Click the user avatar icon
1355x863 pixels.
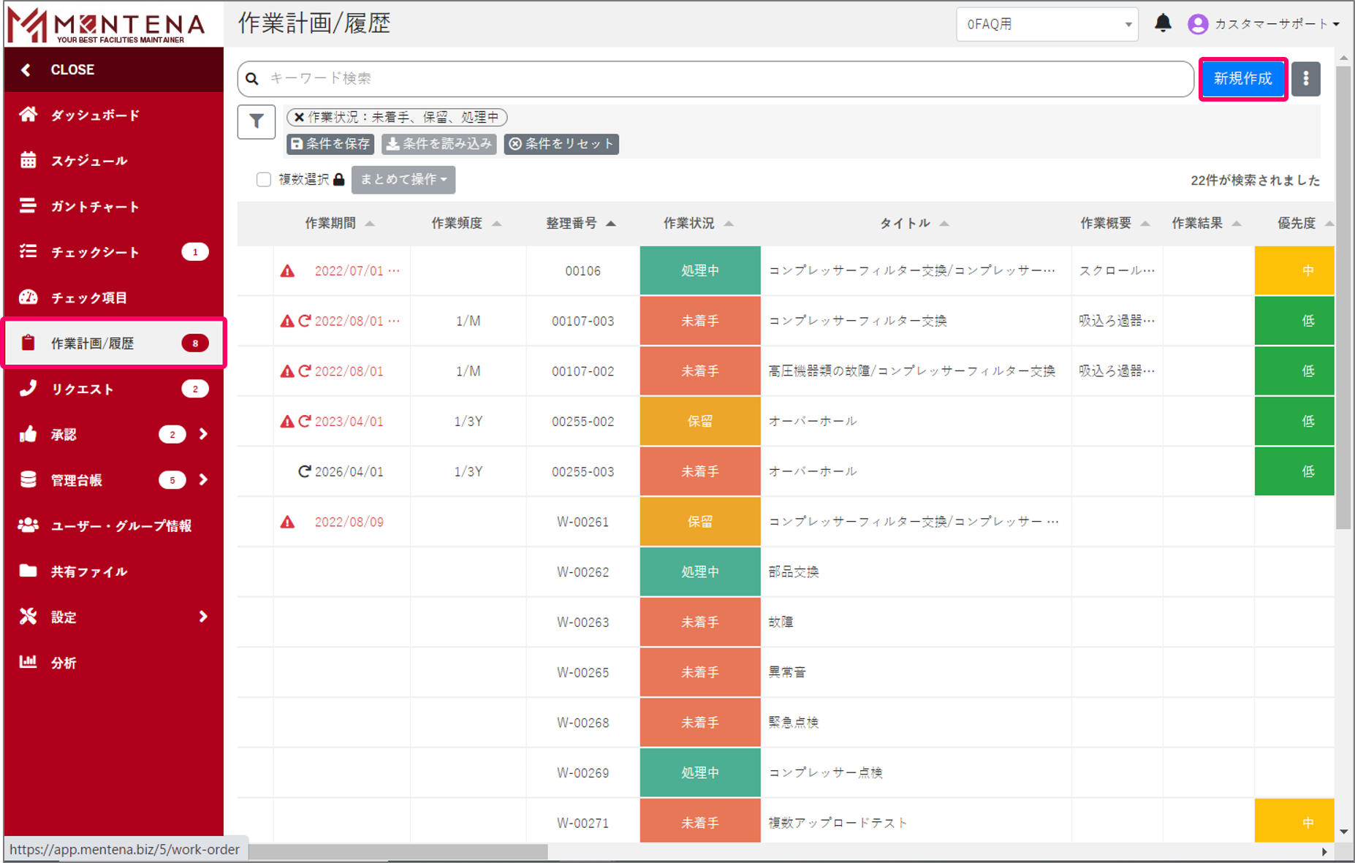coord(1198,24)
